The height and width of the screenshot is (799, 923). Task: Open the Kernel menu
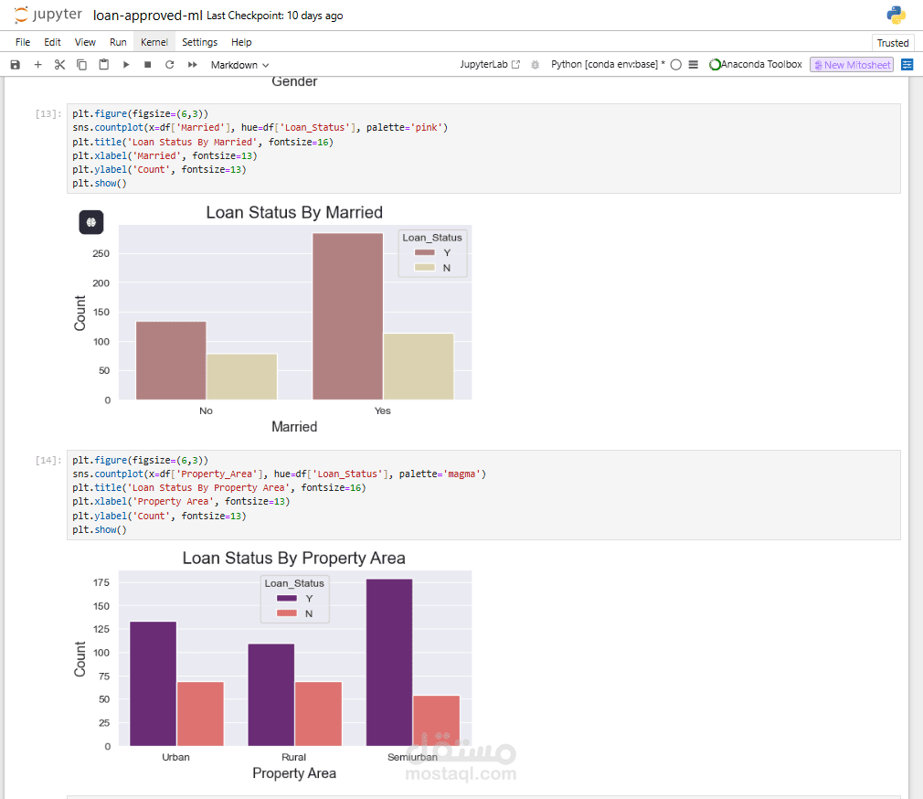pyautogui.click(x=154, y=42)
